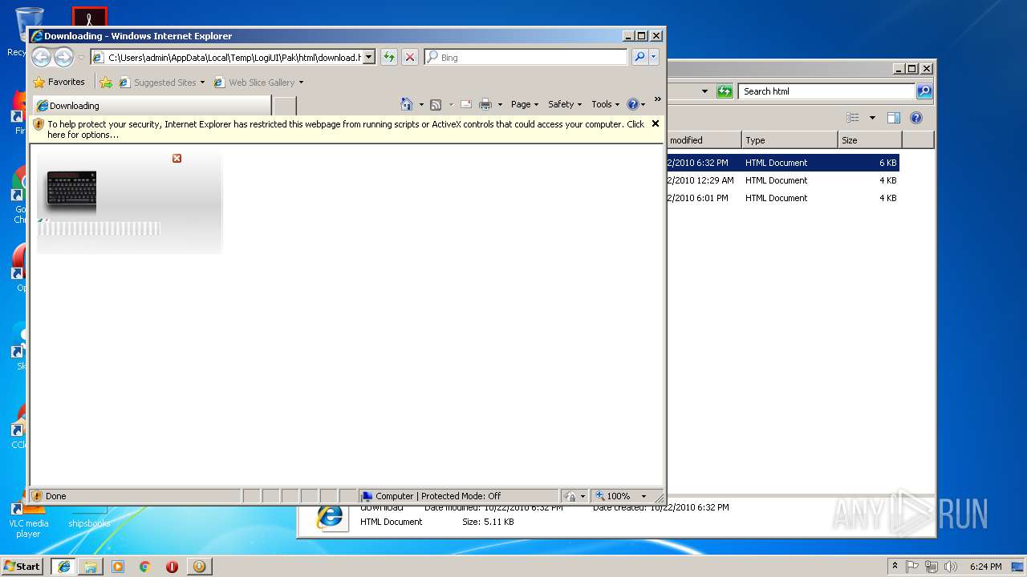Open a new blank tab
Viewport: 1027px width, 577px height.
point(285,105)
